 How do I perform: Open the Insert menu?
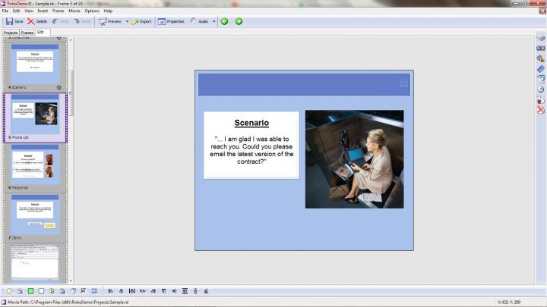tap(43, 11)
